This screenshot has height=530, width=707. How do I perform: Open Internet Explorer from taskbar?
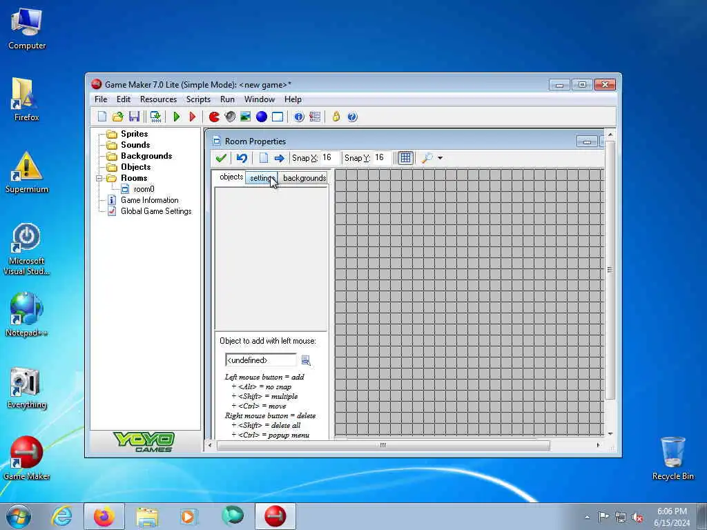(61, 516)
